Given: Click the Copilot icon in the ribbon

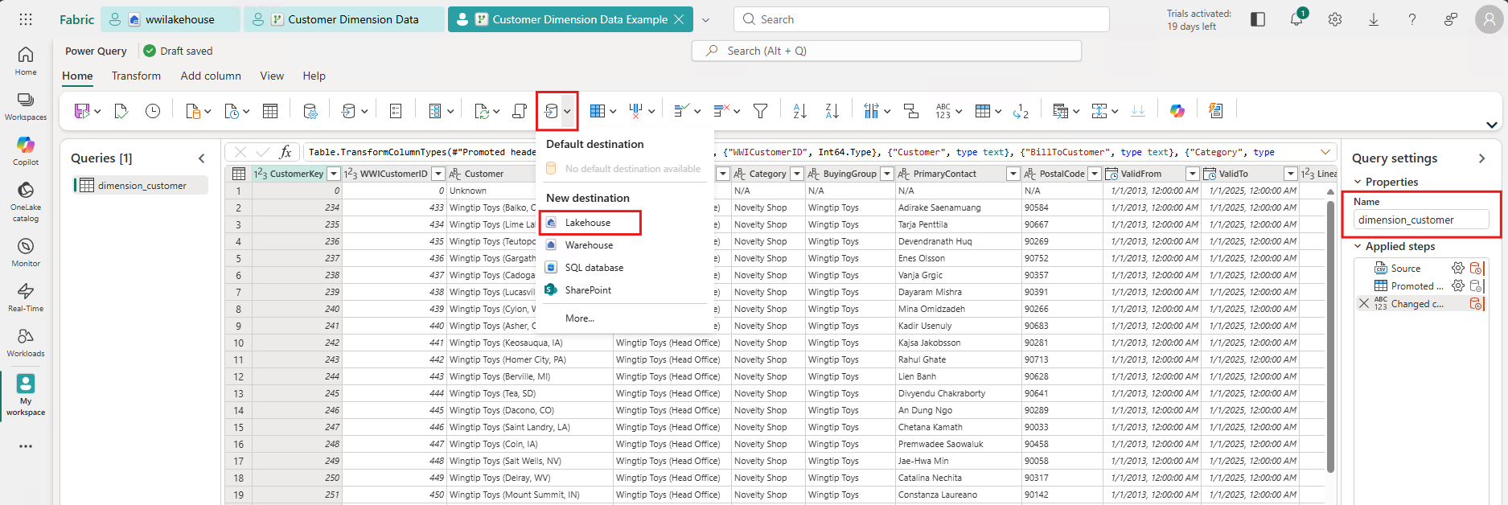Looking at the screenshot, I should (1177, 111).
